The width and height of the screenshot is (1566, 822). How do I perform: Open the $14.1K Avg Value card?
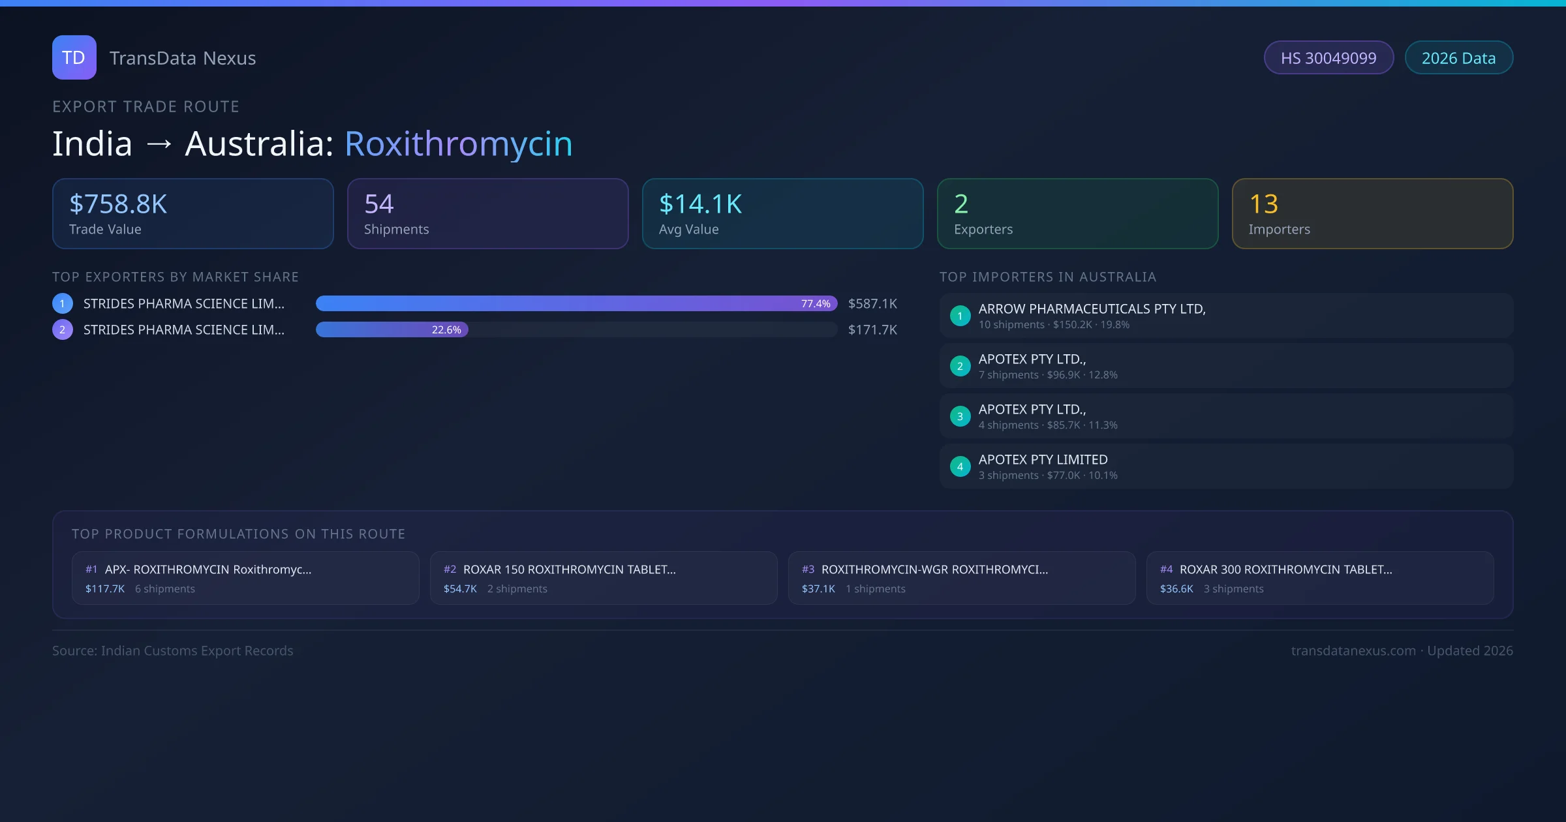[782, 214]
